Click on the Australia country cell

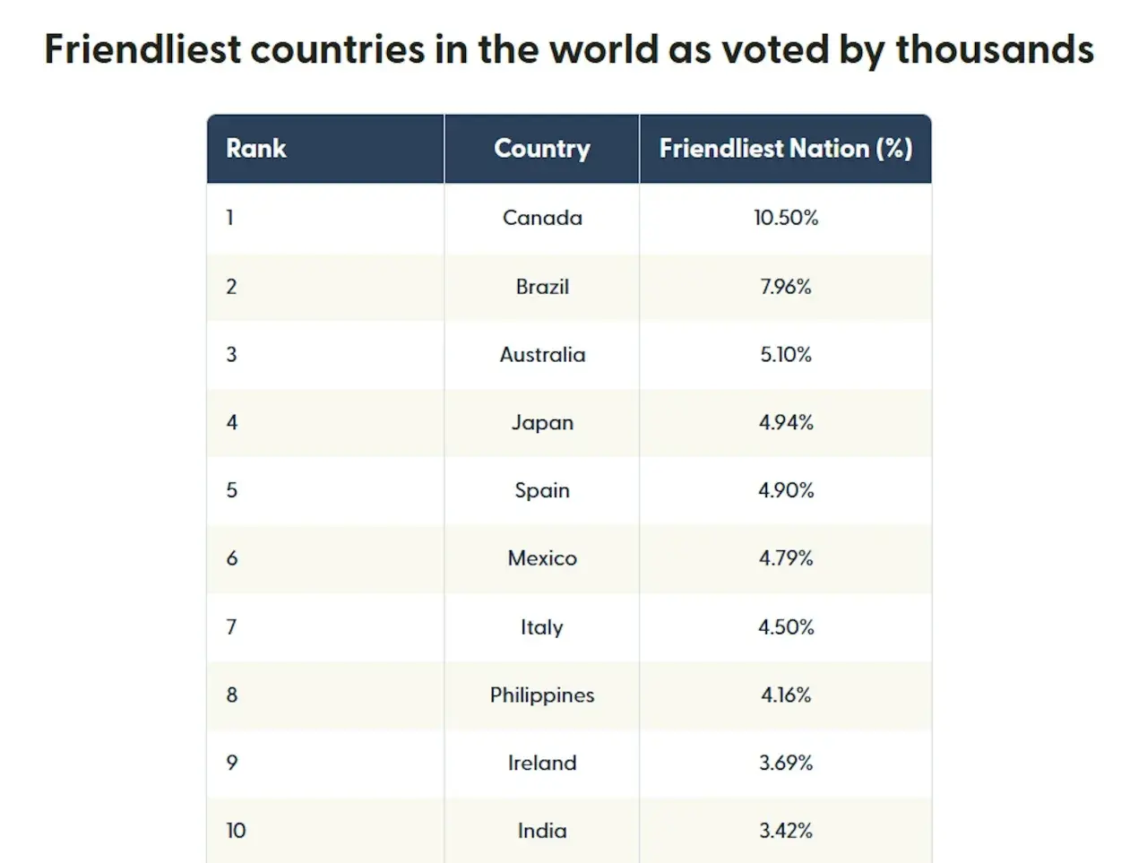click(542, 355)
